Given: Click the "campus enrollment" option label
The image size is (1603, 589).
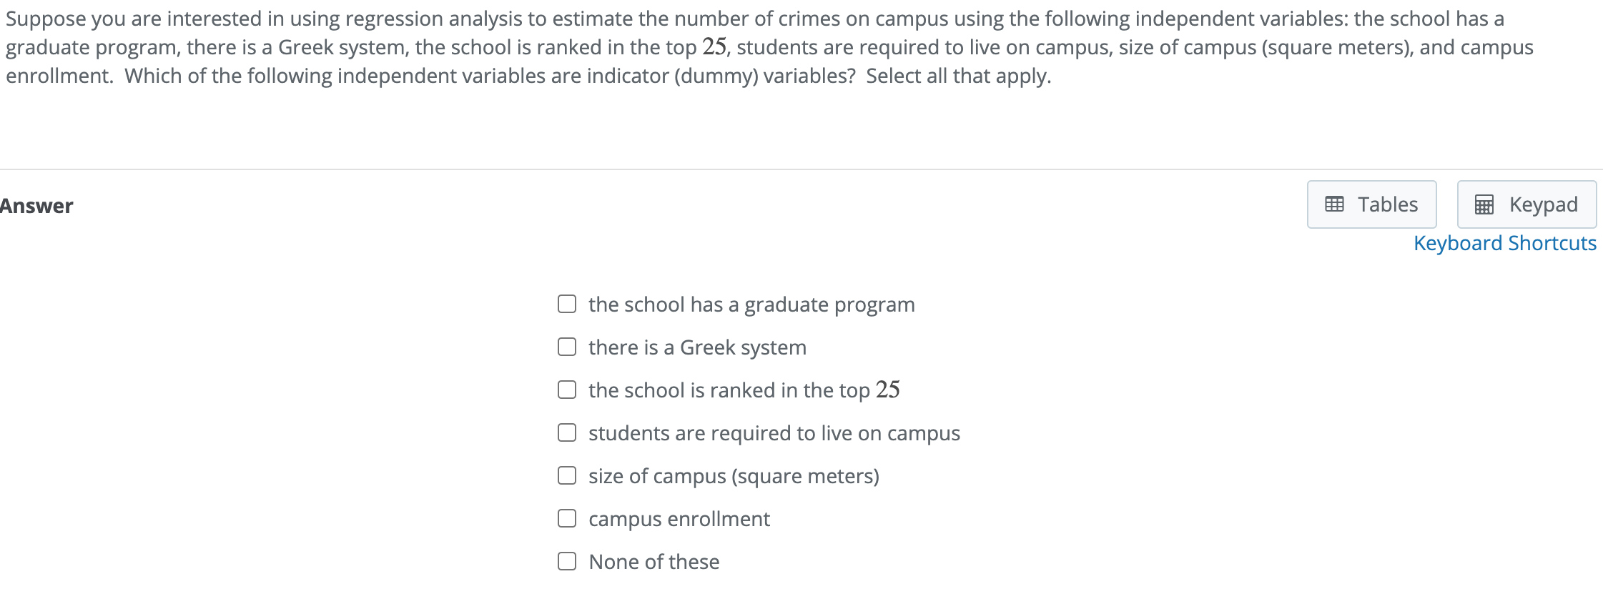Looking at the screenshot, I should pyautogui.click(x=679, y=519).
